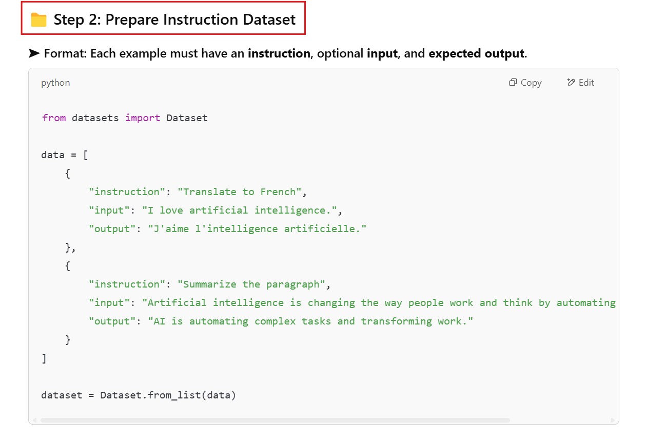Click the bold word "instruction" in Format line
The width and height of the screenshot is (645, 439).
point(279,53)
